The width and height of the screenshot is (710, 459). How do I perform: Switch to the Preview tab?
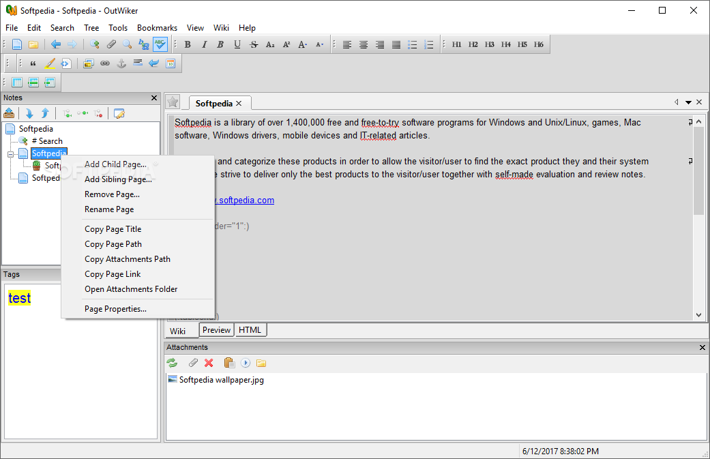pyautogui.click(x=216, y=330)
